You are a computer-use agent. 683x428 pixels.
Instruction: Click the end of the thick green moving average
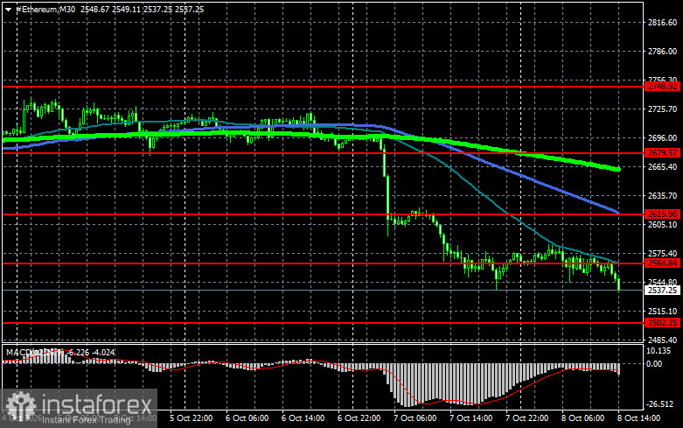point(617,169)
